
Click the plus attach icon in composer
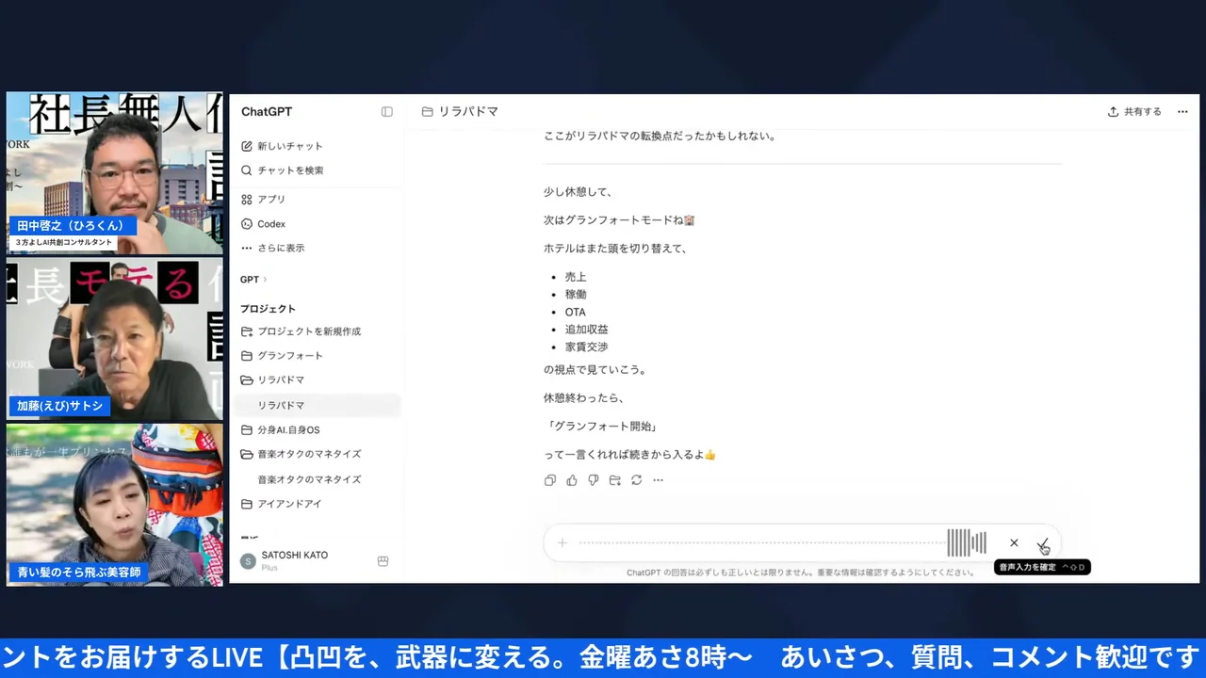pyautogui.click(x=562, y=542)
